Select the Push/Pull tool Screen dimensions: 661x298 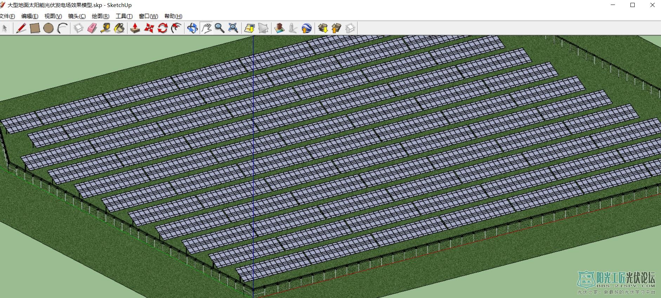135,28
